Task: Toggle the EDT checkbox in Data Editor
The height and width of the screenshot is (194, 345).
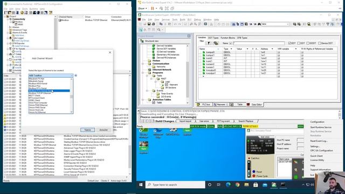Action: click(x=289, y=43)
